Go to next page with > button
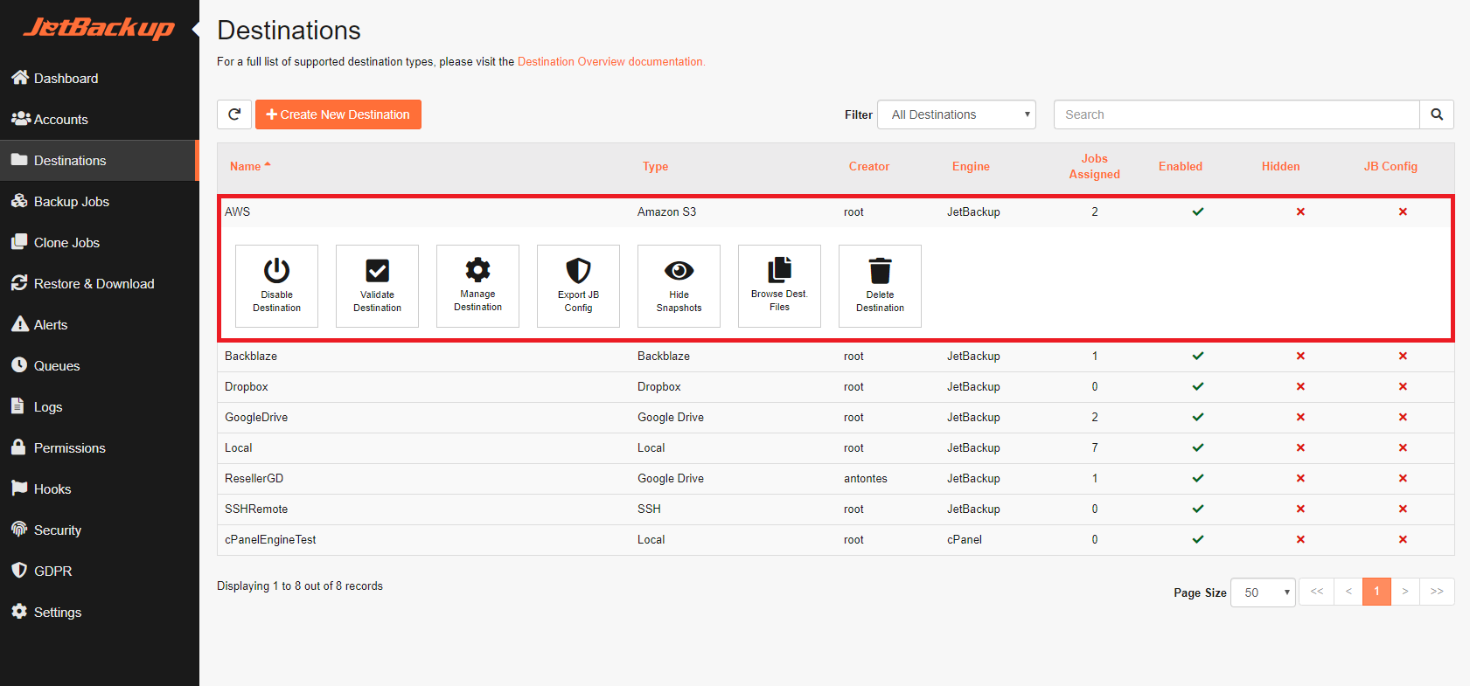 [1405, 592]
